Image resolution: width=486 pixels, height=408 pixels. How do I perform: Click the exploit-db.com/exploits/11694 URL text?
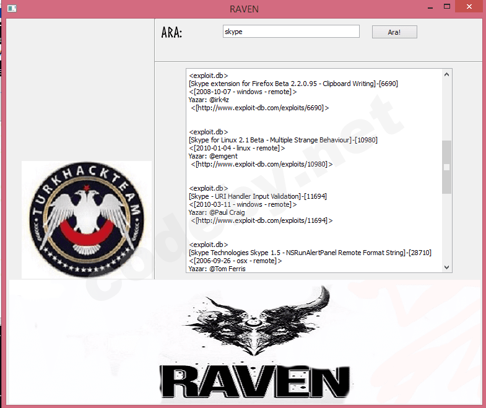[262, 221]
